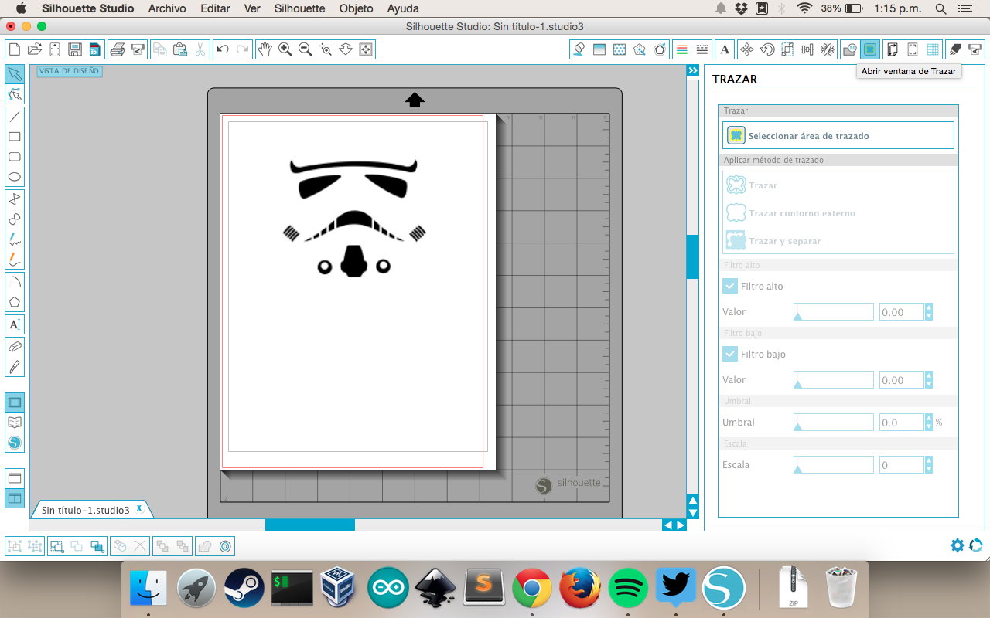The width and height of the screenshot is (990, 618).
Task: Save to SD card icon
Action: pyautogui.click(x=94, y=49)
